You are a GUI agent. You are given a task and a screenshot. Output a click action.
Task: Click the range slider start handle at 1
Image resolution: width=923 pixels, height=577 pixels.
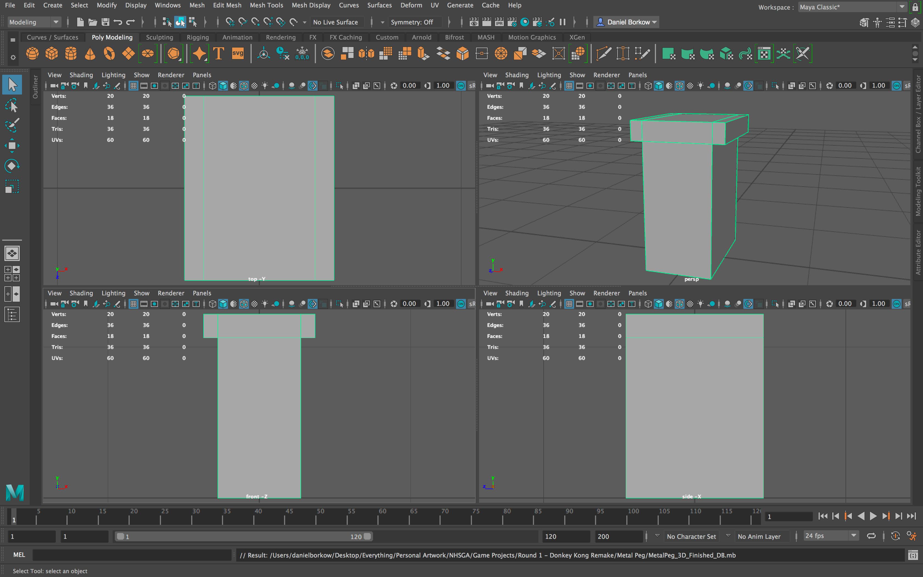[121, 536]
